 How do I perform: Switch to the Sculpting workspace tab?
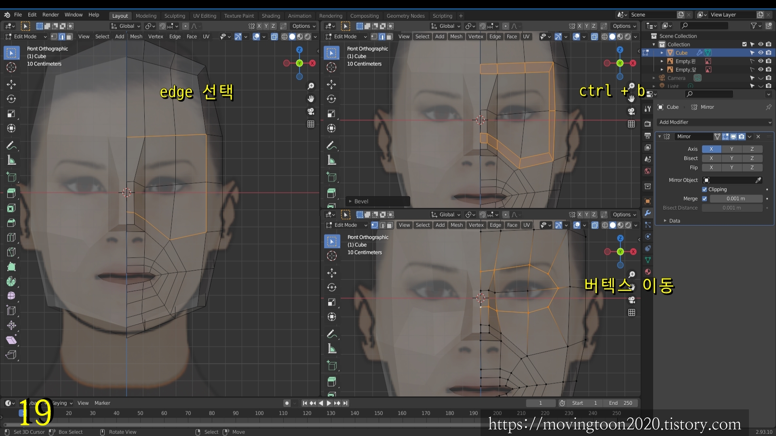pos(175,16)
